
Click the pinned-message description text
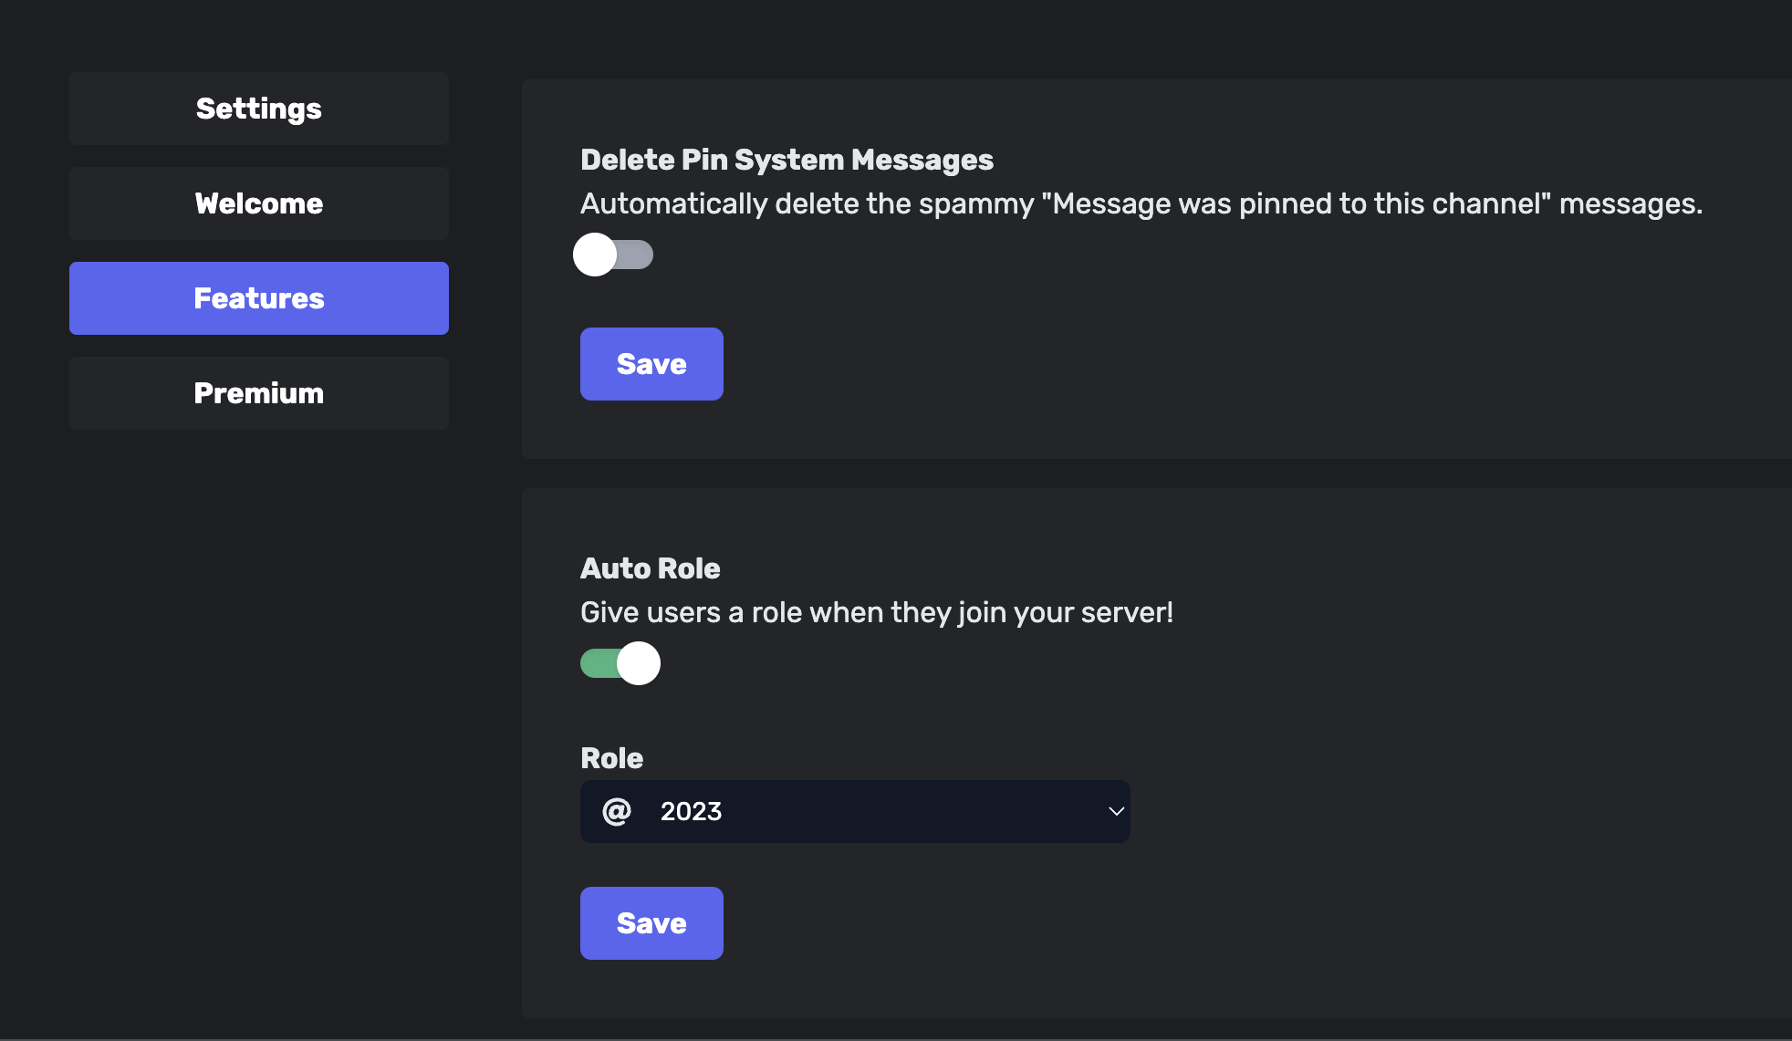(x=1141, y=203)
